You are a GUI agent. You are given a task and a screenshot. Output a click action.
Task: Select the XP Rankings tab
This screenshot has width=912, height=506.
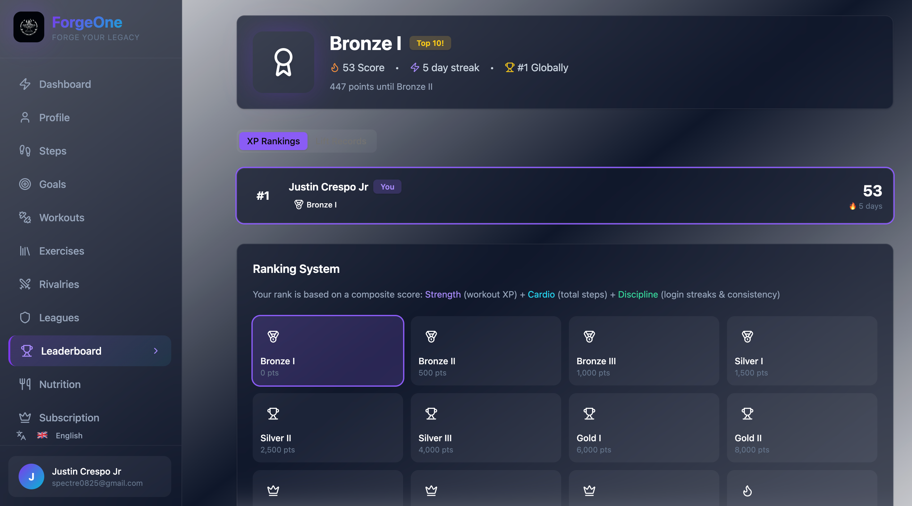point(273,141)
